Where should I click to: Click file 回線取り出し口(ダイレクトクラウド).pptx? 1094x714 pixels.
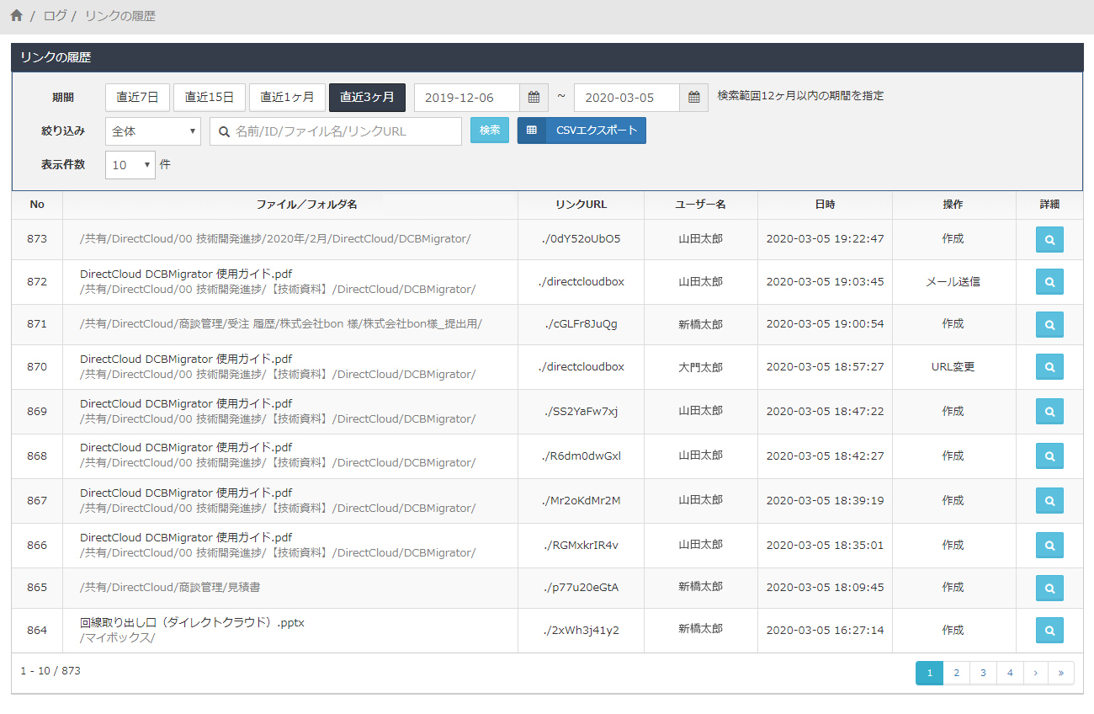pos(192,623)
